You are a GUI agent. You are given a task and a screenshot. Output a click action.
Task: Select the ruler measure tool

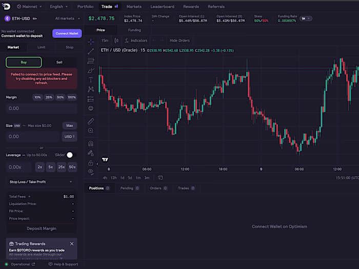[91, 121]
